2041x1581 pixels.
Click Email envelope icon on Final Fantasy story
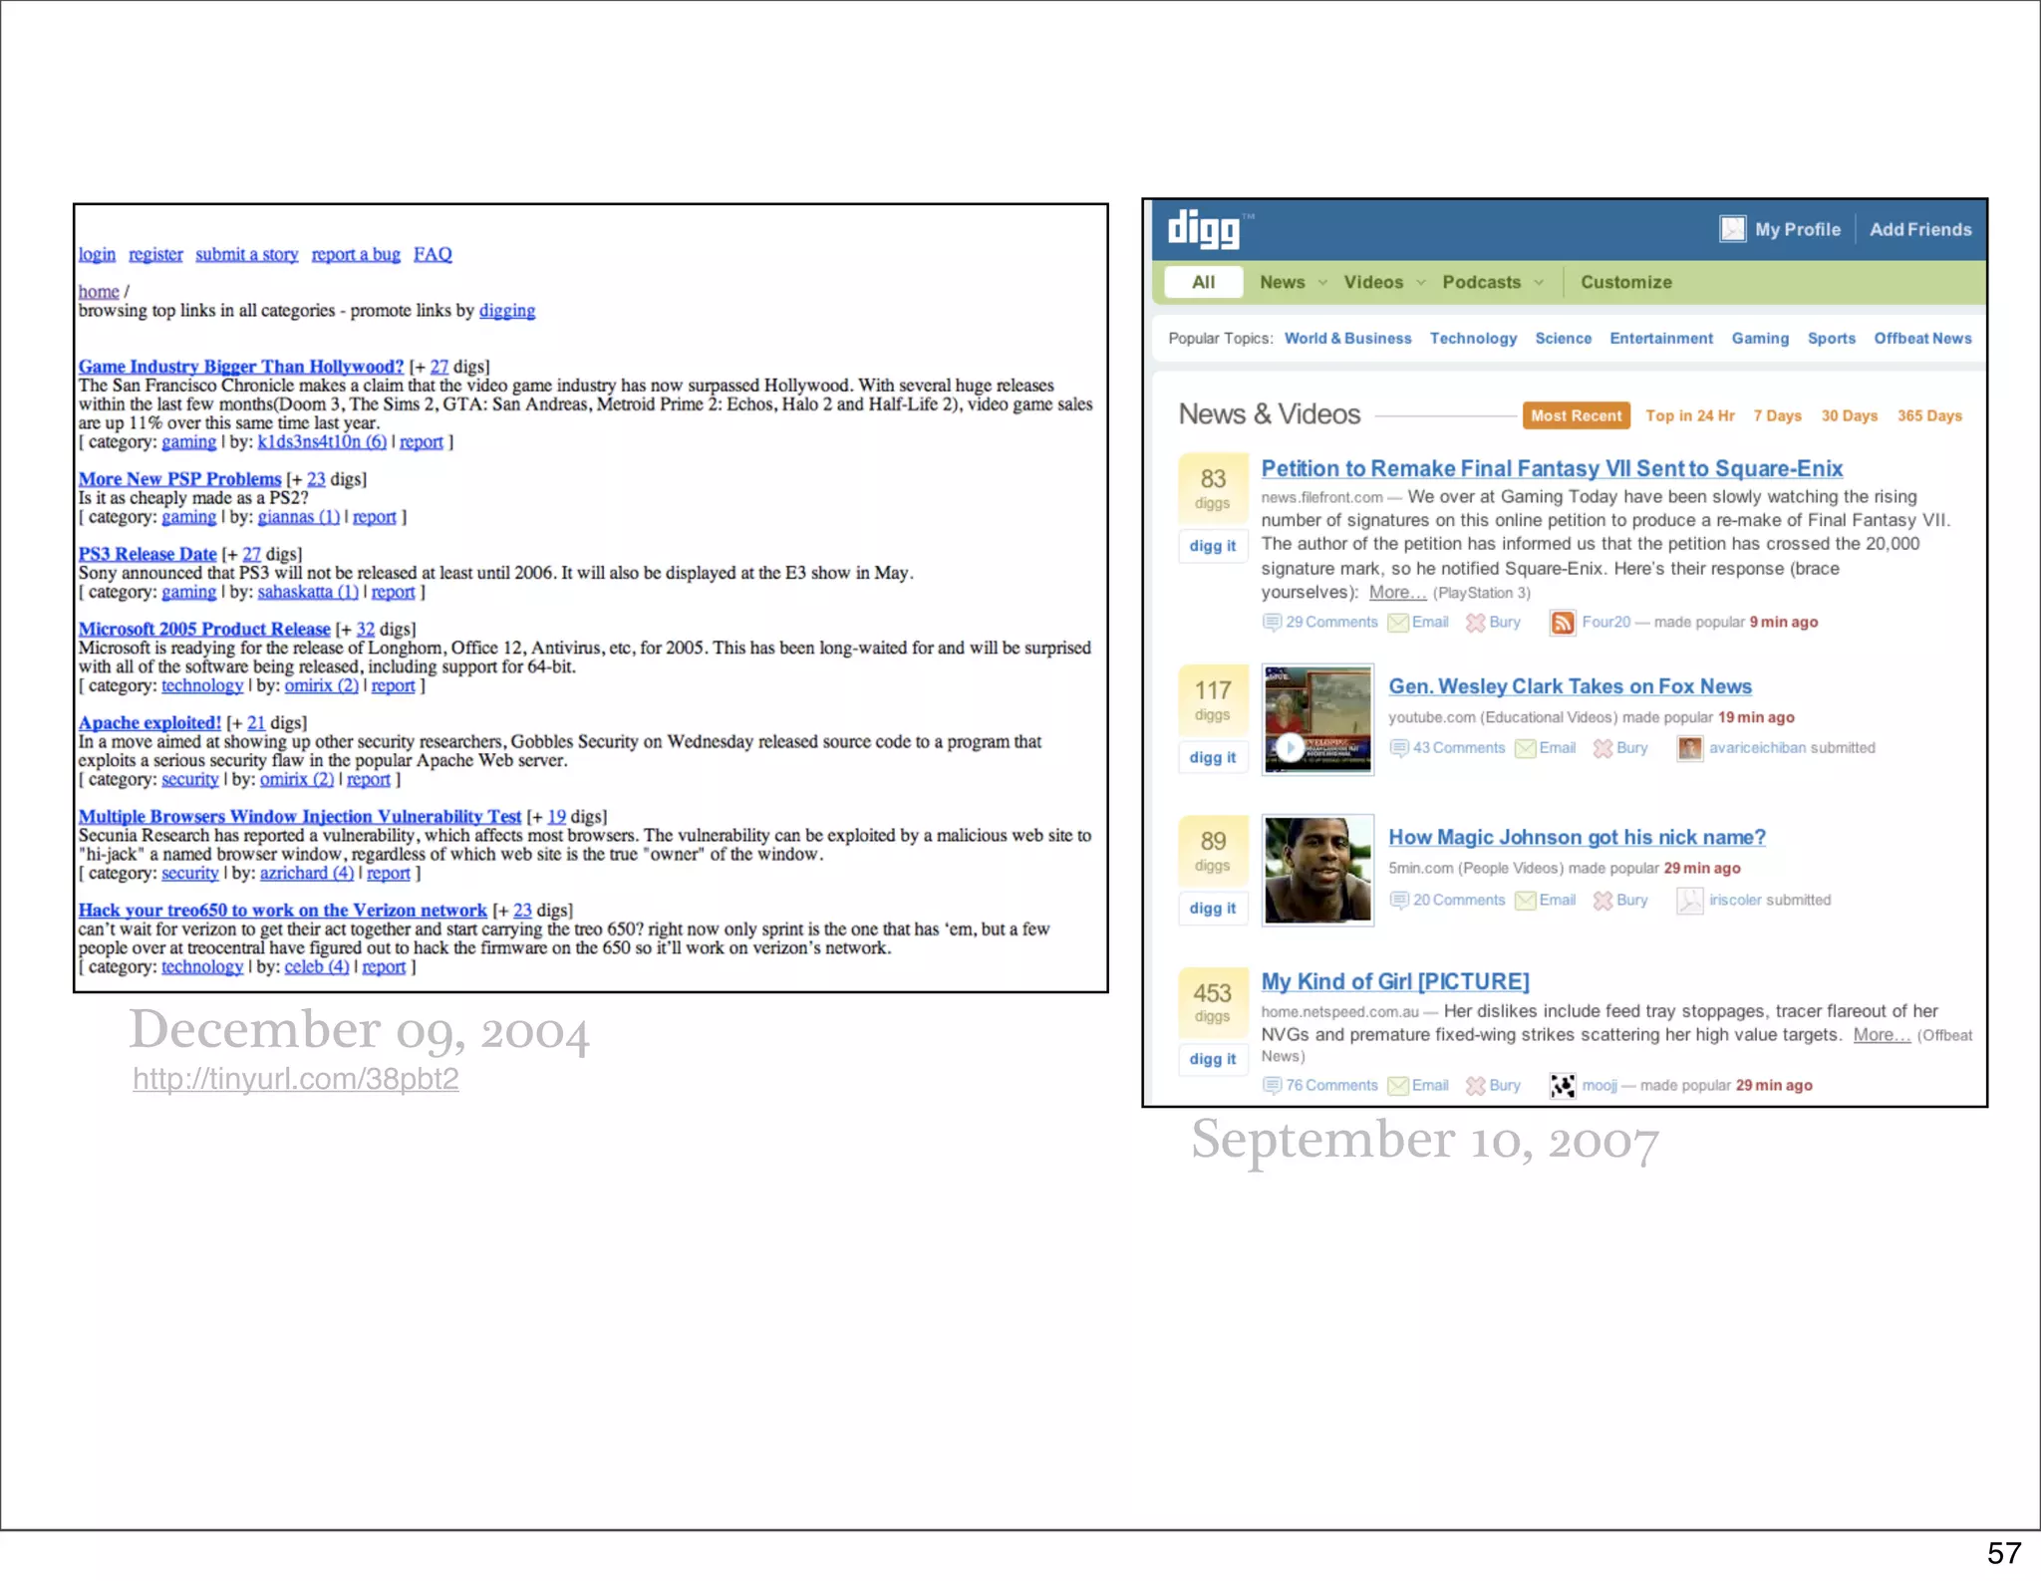[1398, 623]
